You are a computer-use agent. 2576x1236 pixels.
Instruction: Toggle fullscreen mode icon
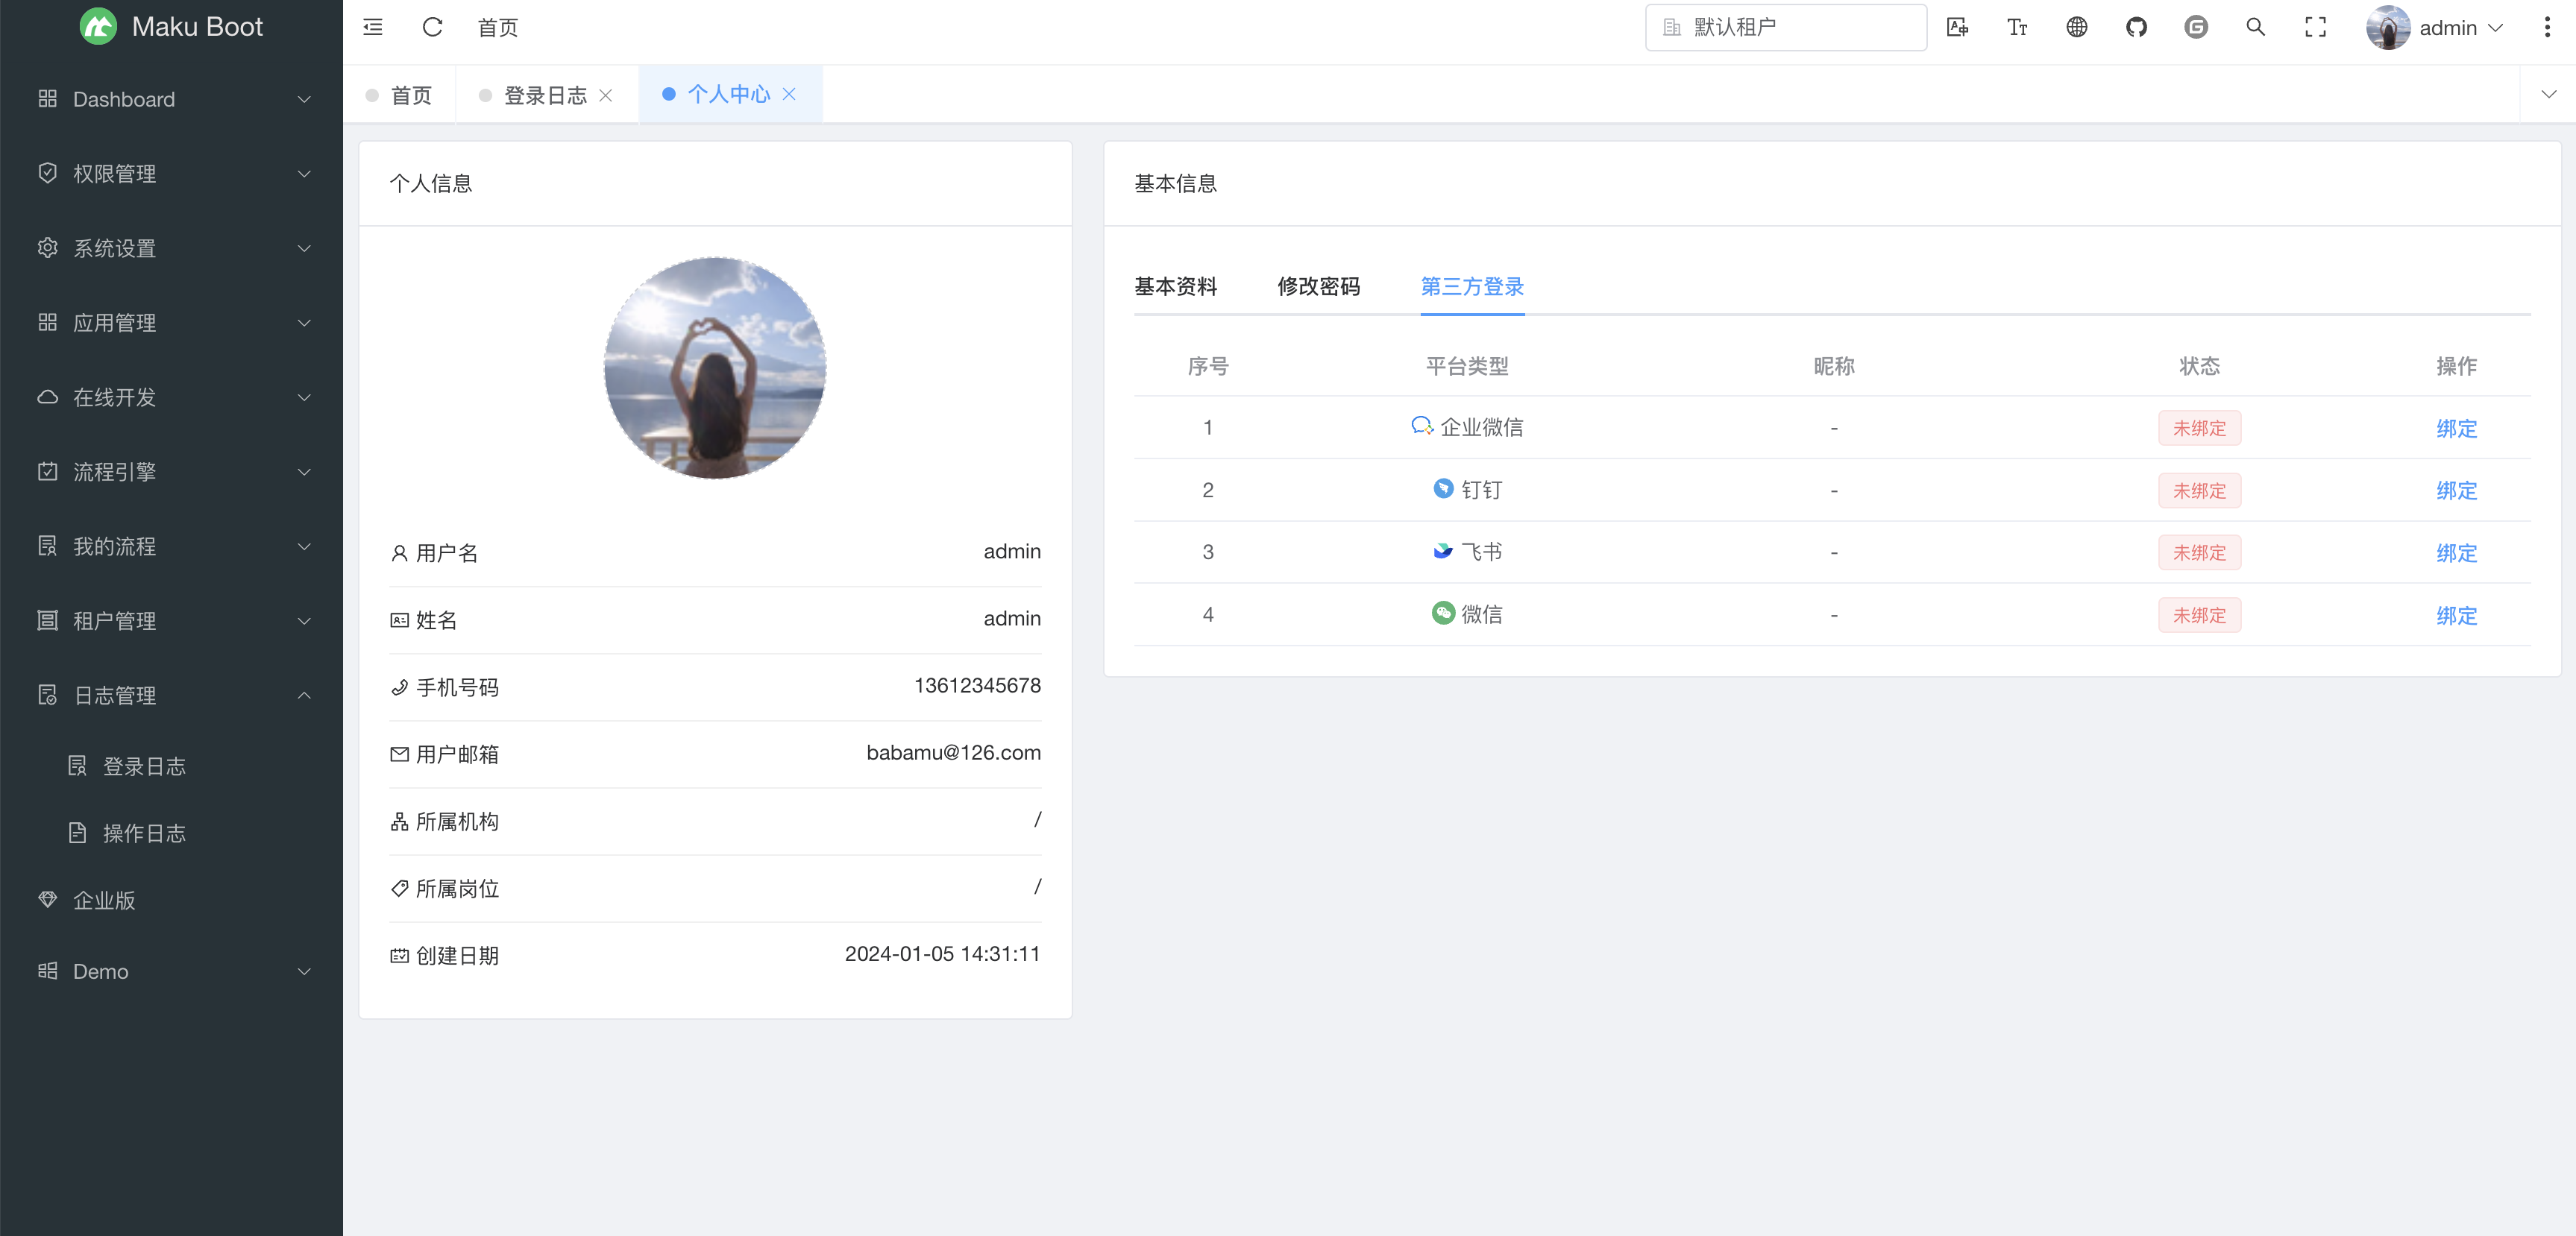pyautogui.click(x=2315, y=27)
